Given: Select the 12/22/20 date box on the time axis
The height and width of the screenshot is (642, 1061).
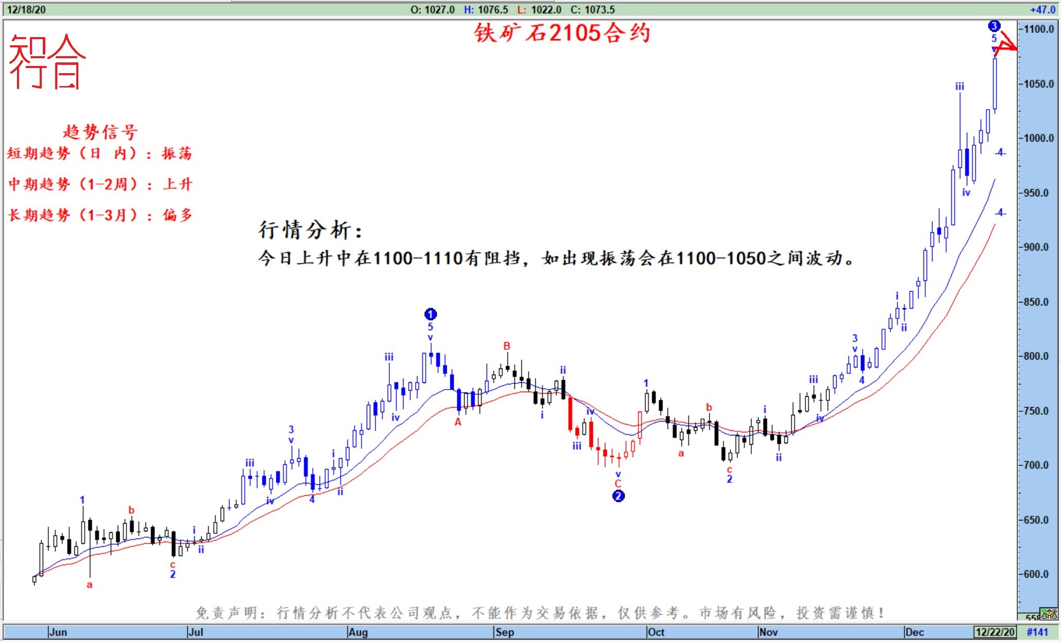Looking at the screenshot, I should pos(994,632).
